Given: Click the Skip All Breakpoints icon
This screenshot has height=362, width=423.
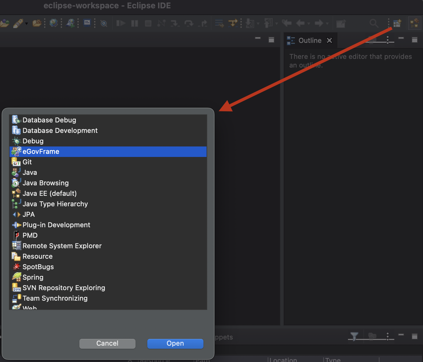Looking at the screenshot, I should click(104, 23).
